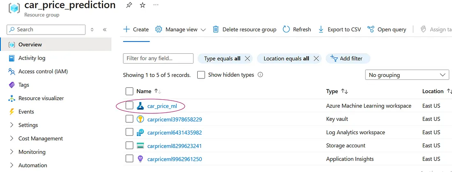Click the Application Insights bulb icon
This screenshot has height=172, width=452.
pos(140,159)
